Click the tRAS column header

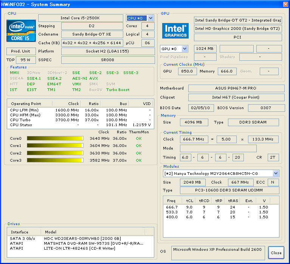(x=233, y=201)
